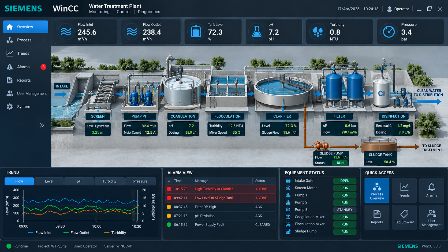The height and width of the screenshot is (252, 448).
Task: Open the Trends quick access tile
Action: click(404, 190)
